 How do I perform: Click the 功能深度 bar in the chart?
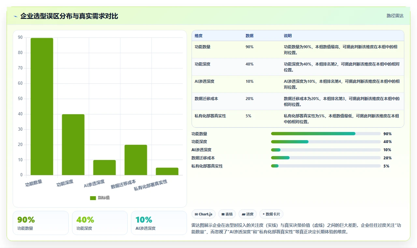[73, 145]
